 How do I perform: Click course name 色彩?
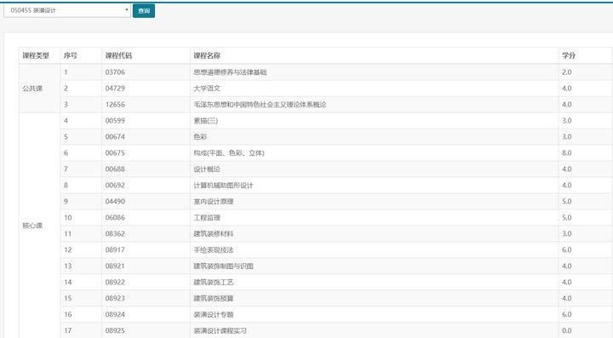pyautogui.click(x=200, y=137)
